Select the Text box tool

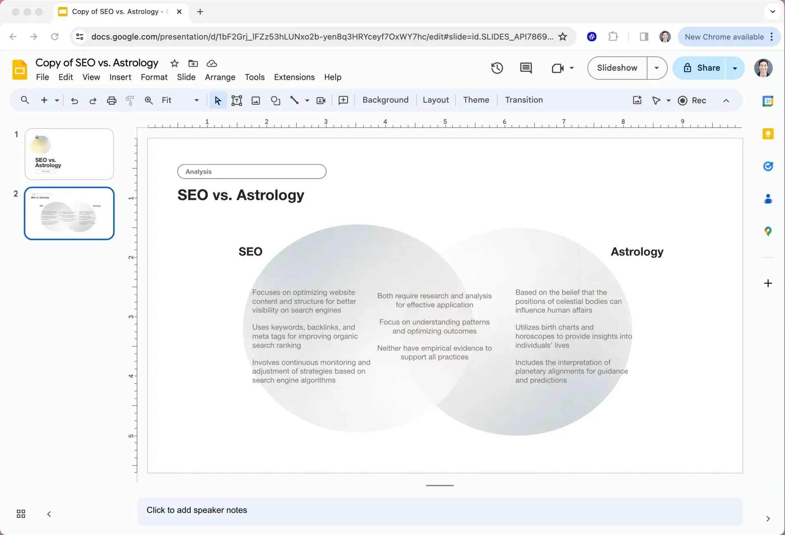[237, 101]
